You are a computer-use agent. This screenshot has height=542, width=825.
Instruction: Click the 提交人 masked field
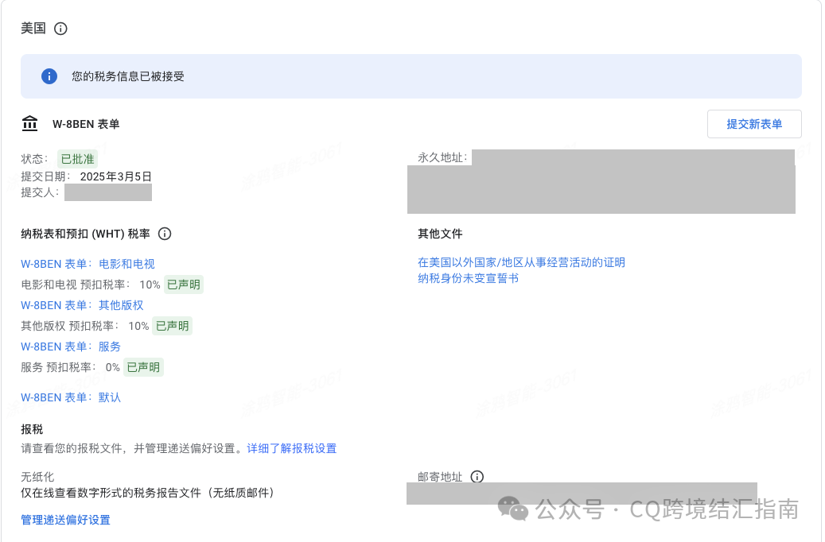(x=108, y=191)
